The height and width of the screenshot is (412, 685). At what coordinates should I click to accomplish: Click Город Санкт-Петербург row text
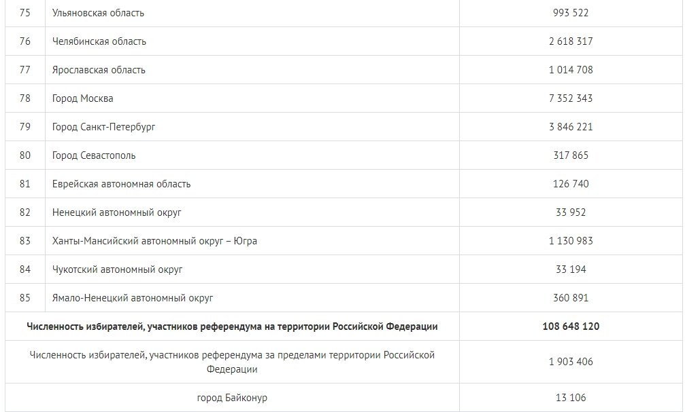(x=103, y=127)
